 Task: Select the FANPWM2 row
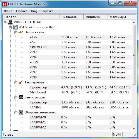click(80, 127)
